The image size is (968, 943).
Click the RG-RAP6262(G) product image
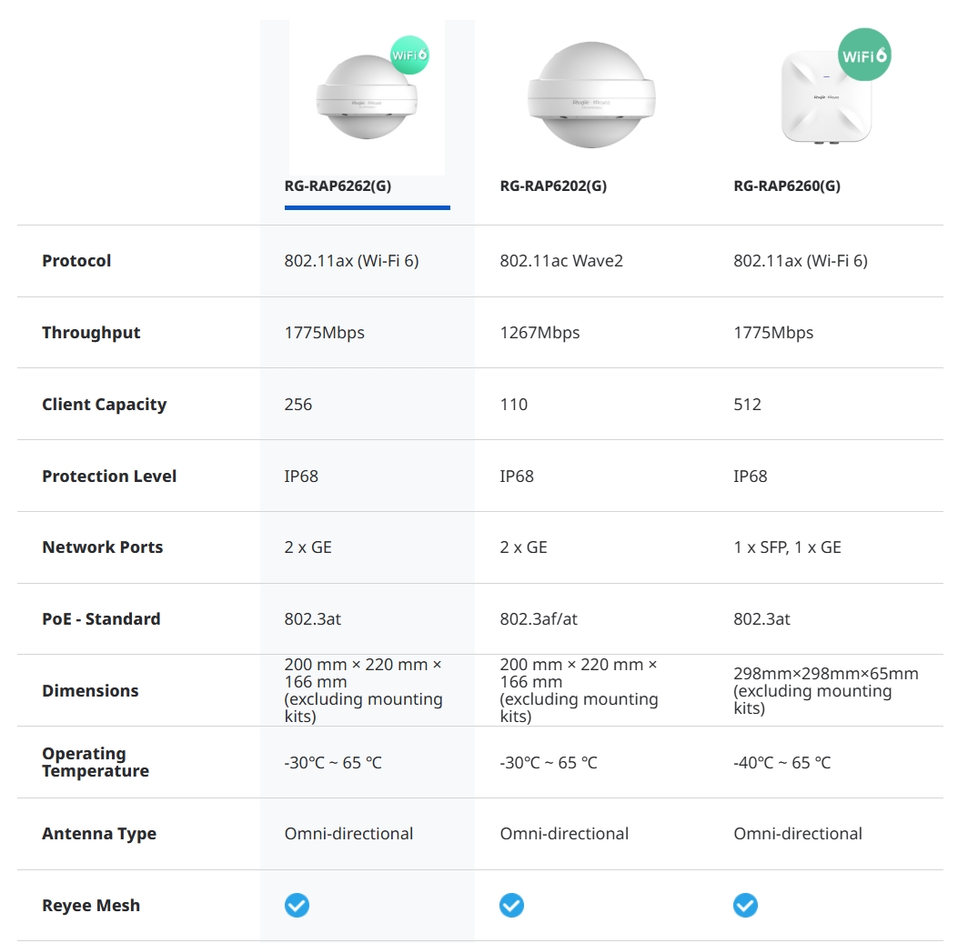(366, 98)
